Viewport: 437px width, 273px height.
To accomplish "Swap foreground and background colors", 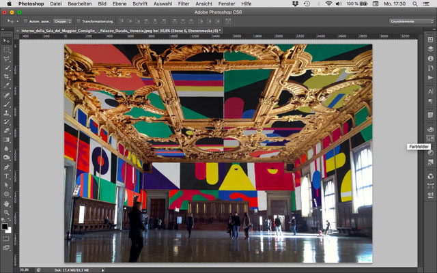I will [x=9, y=220].
